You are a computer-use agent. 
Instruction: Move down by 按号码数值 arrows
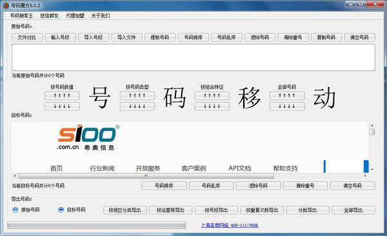point(62,106)
